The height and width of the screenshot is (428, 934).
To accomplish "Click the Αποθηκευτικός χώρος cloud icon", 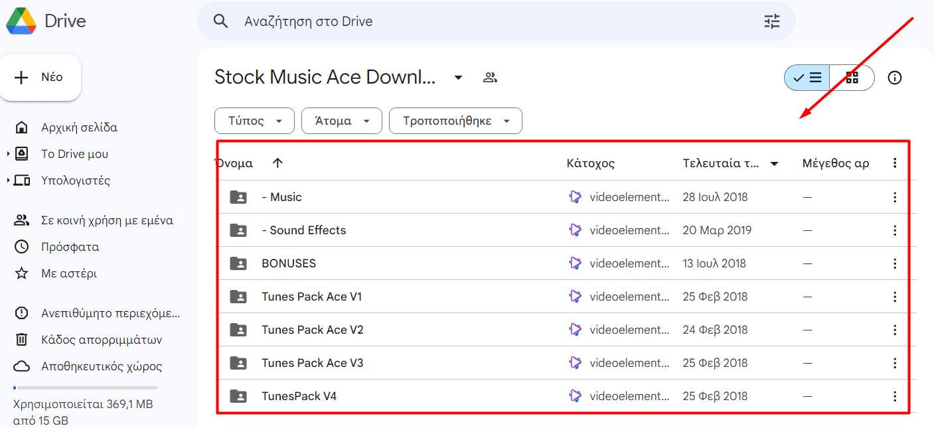I will click(22, 366).
